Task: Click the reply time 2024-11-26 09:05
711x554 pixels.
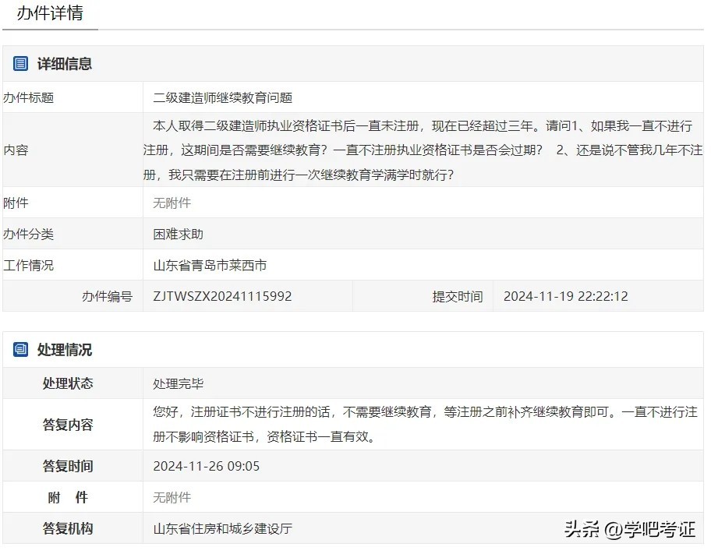Action: tap(206, 466)
